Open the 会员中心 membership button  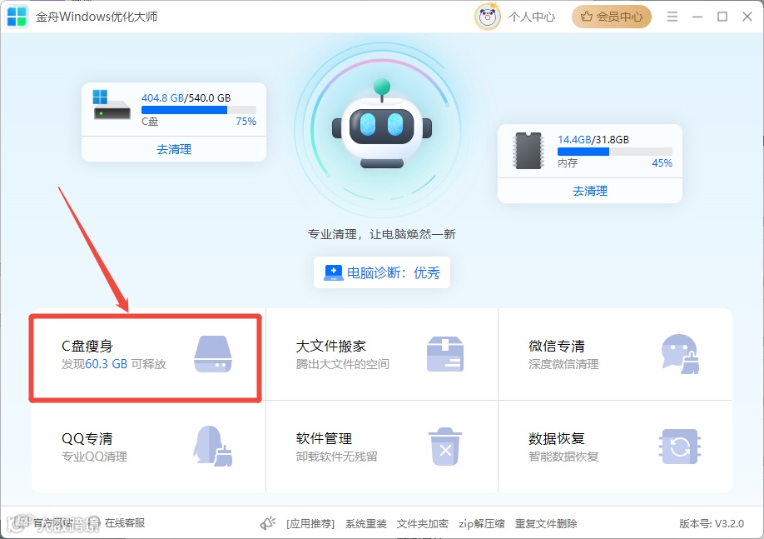(612, 17)
